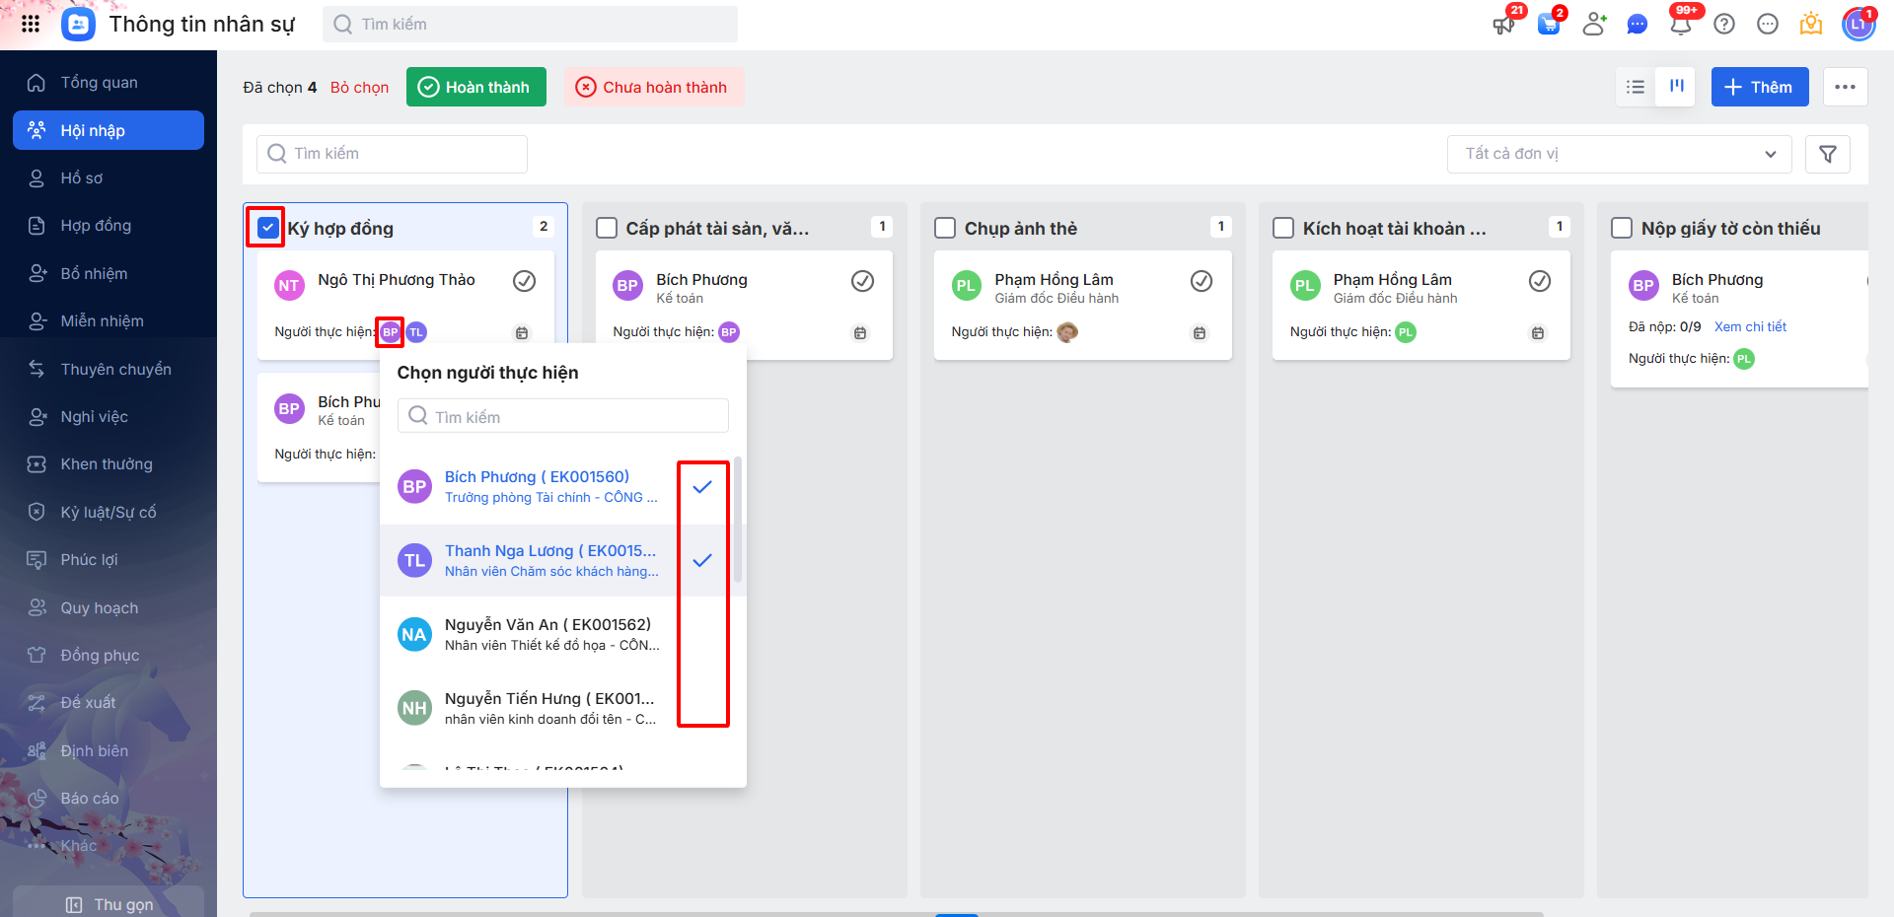Open the filter funnel
The height and width of the screenshot is (917, 1894).
[x=1828, y=154]
